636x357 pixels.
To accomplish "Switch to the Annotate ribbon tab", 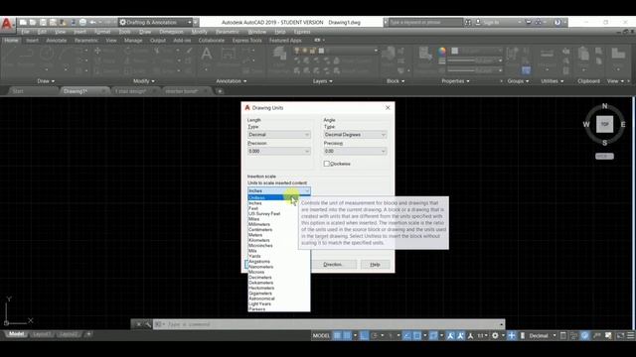I will 57,41.
